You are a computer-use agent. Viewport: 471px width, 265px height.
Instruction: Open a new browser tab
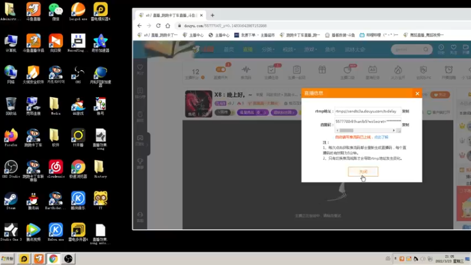(213, 15)
